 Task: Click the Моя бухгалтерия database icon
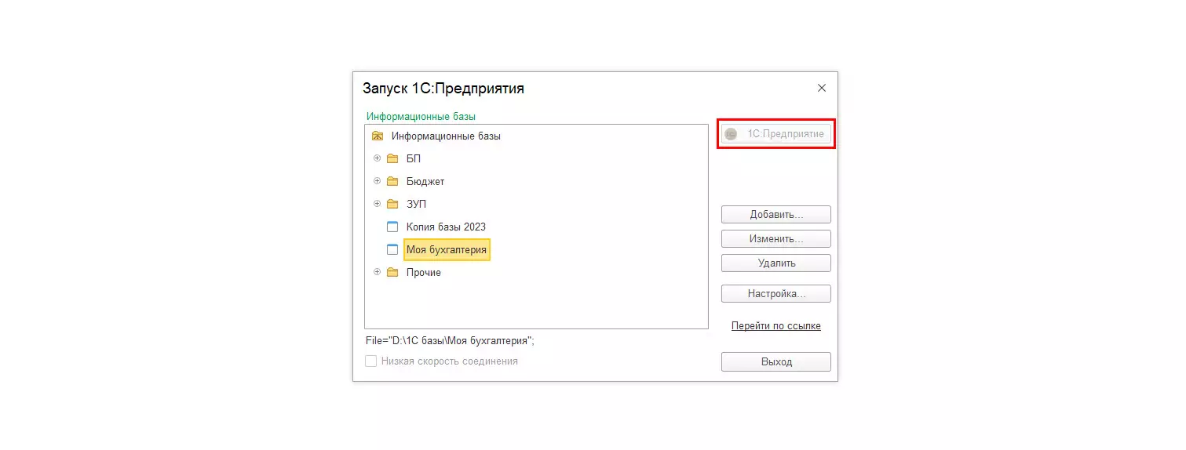tap(392, 249)
